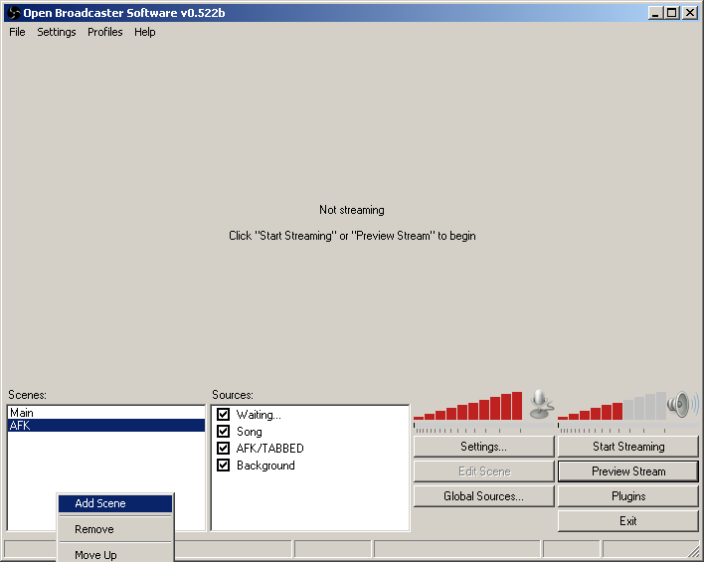Mute the desktop speaker icon
The height and width of the screenshot is (562, 704).
click(x=682, y=404)
